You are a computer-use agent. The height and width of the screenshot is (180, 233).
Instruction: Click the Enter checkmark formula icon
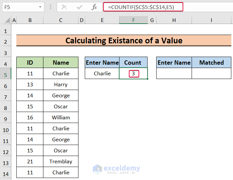(x=79, y=7)
